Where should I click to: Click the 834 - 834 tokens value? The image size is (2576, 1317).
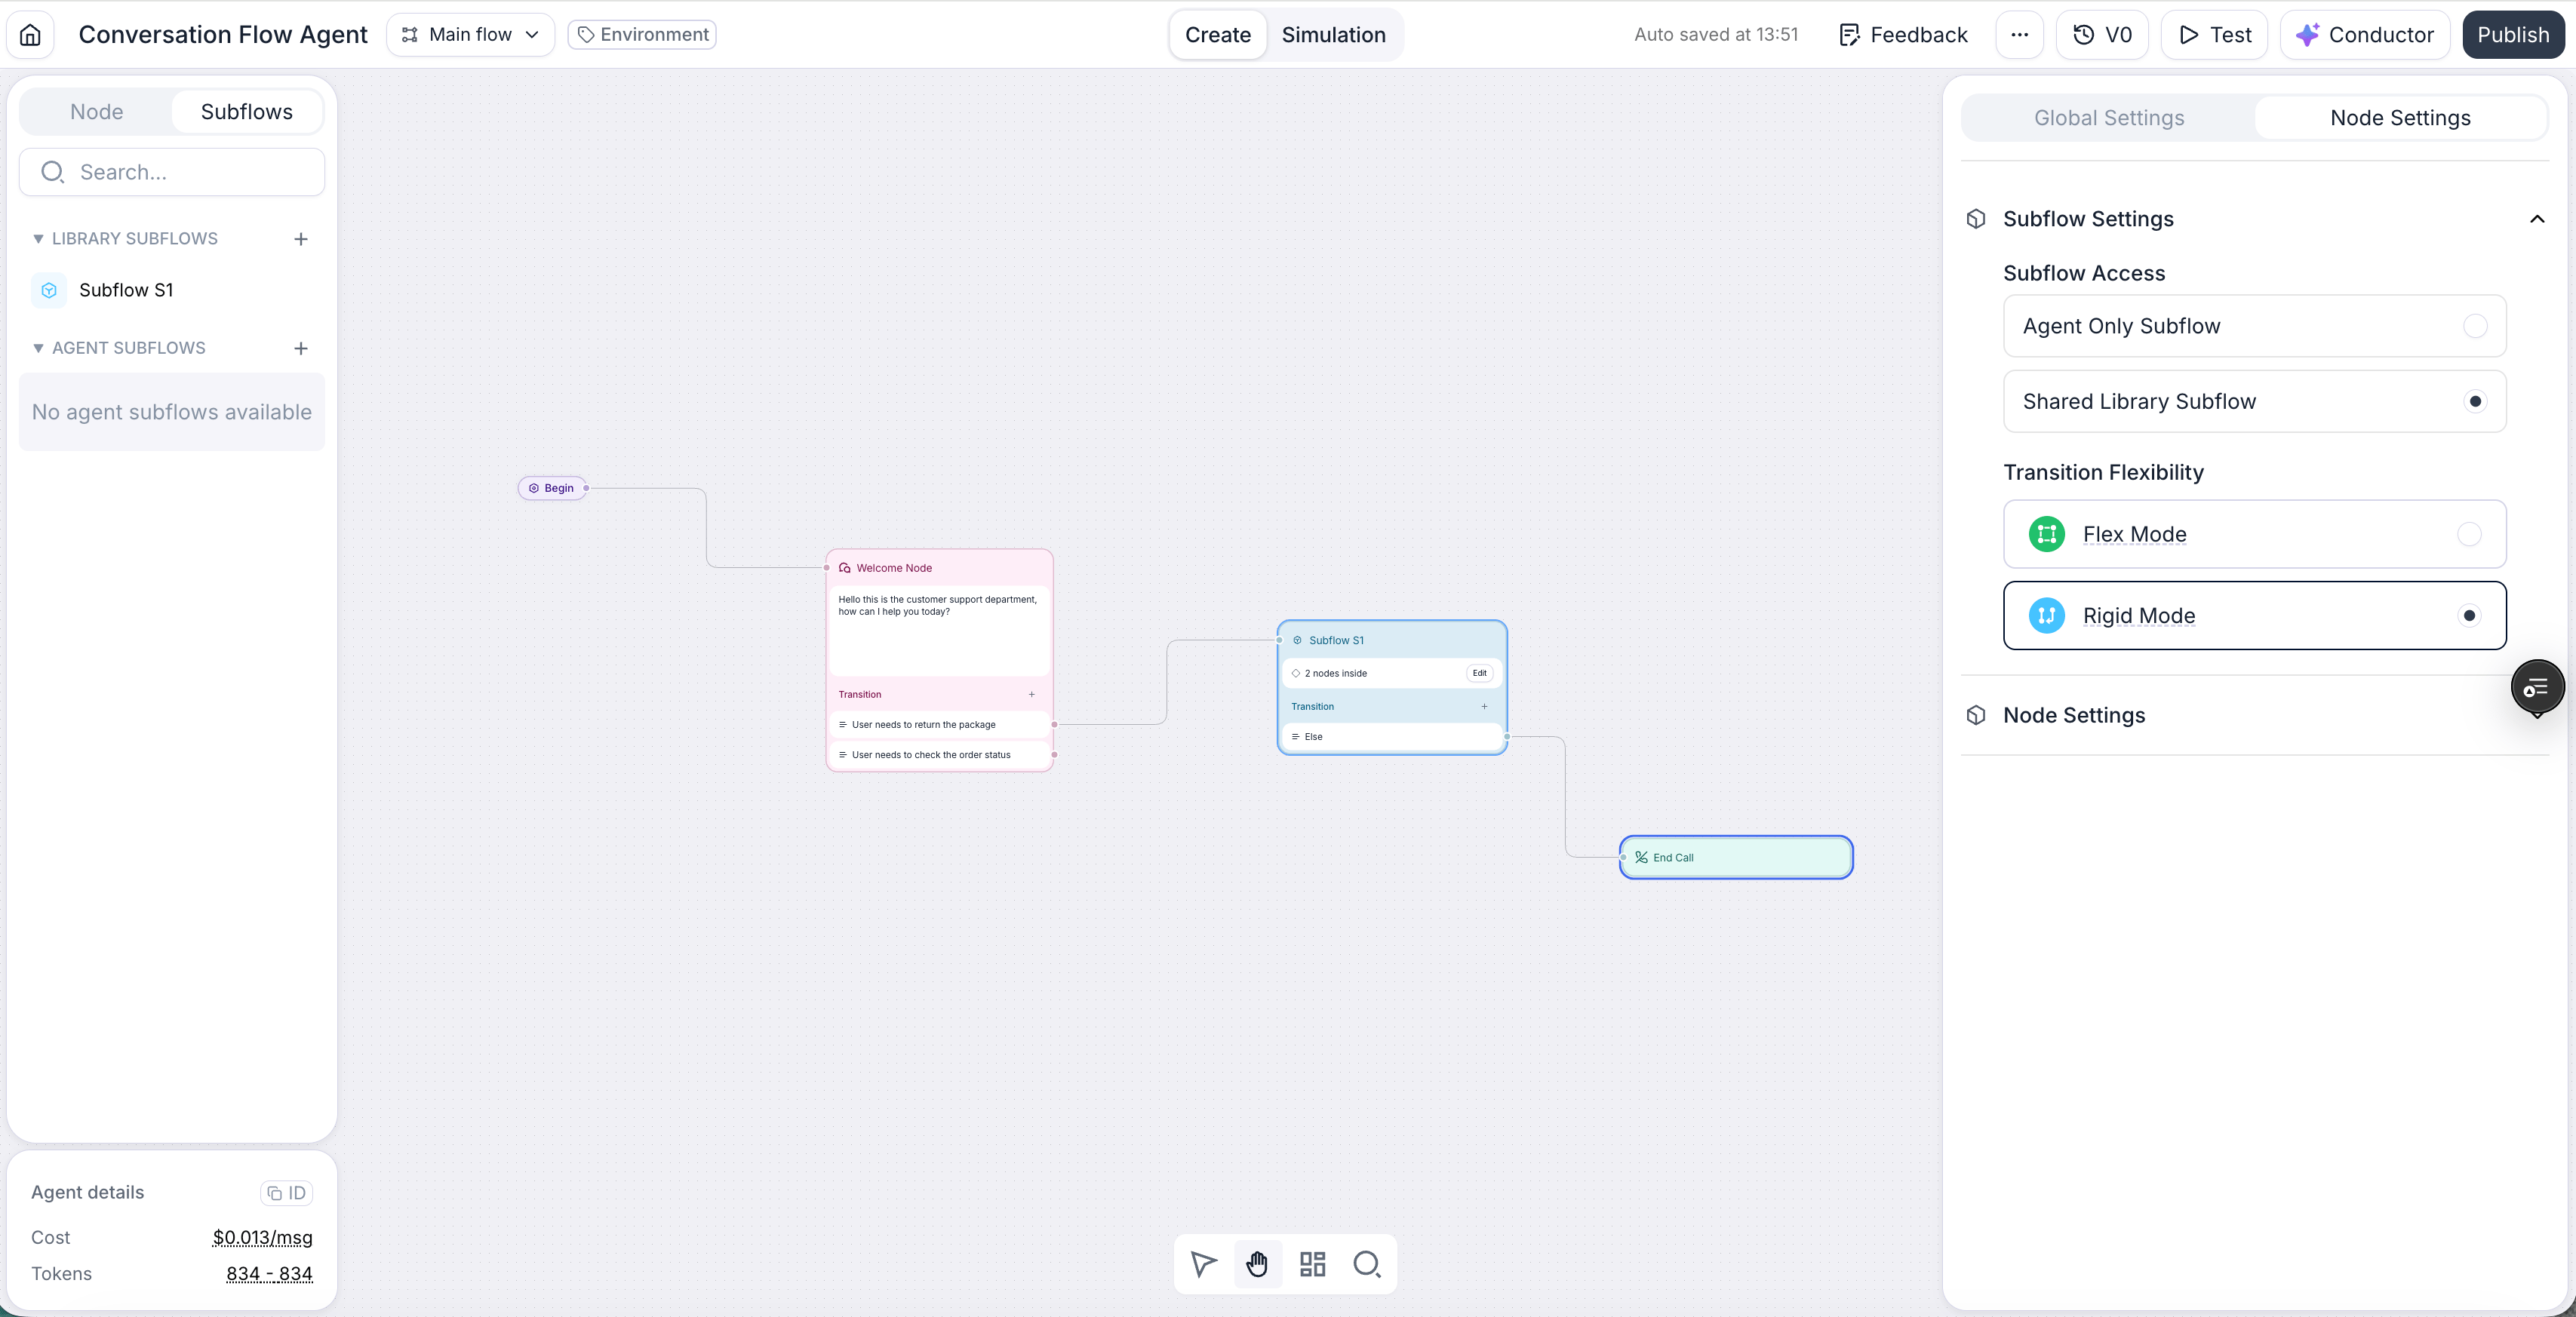point(269,1274)
